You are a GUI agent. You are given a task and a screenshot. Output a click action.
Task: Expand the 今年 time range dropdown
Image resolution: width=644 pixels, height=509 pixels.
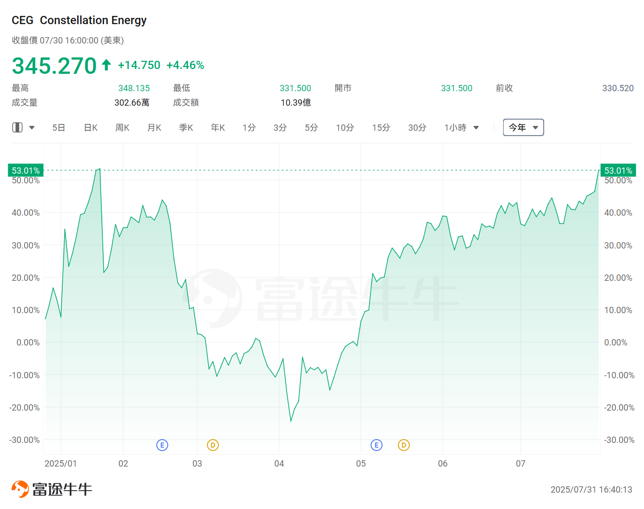coord(523,127)
